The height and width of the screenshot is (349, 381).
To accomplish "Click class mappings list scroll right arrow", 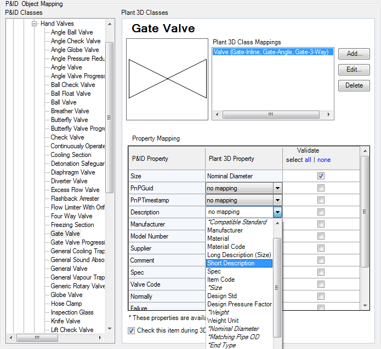I will tap(328, 114).
